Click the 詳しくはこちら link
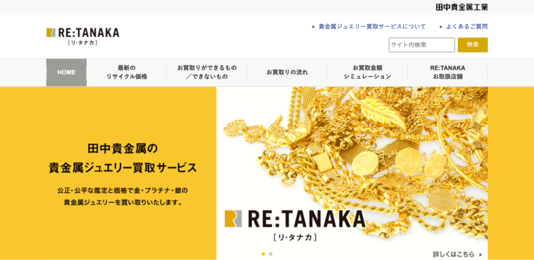Screen dimensions: 534x260 pos(454,254)
